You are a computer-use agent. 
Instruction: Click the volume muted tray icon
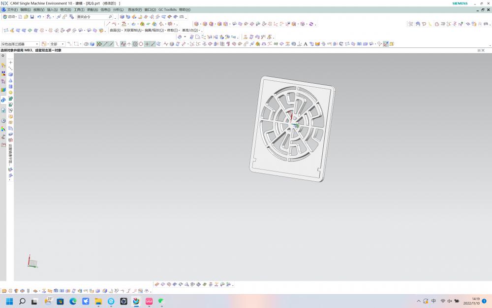450,301
